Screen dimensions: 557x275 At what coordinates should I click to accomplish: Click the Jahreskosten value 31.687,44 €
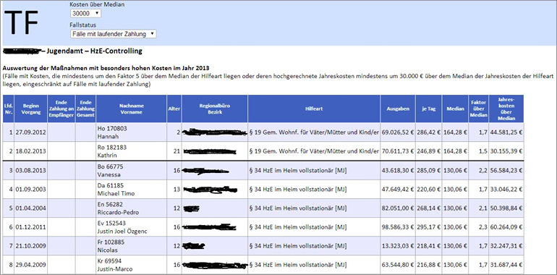point(506,265)
